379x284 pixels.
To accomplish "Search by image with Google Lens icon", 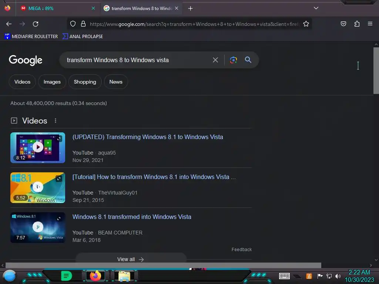I will [233, 60].
